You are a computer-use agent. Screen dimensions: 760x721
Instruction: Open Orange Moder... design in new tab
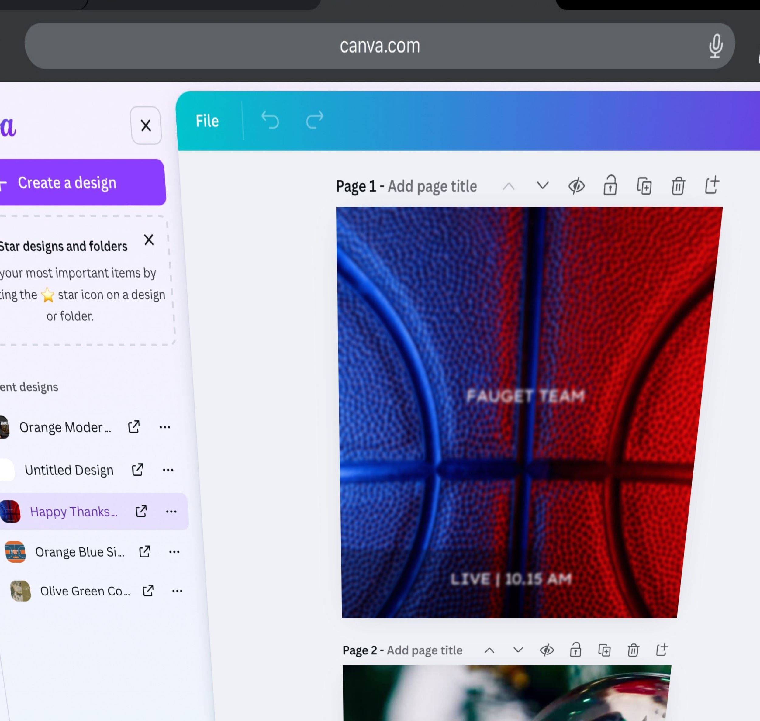click(134, 427)
